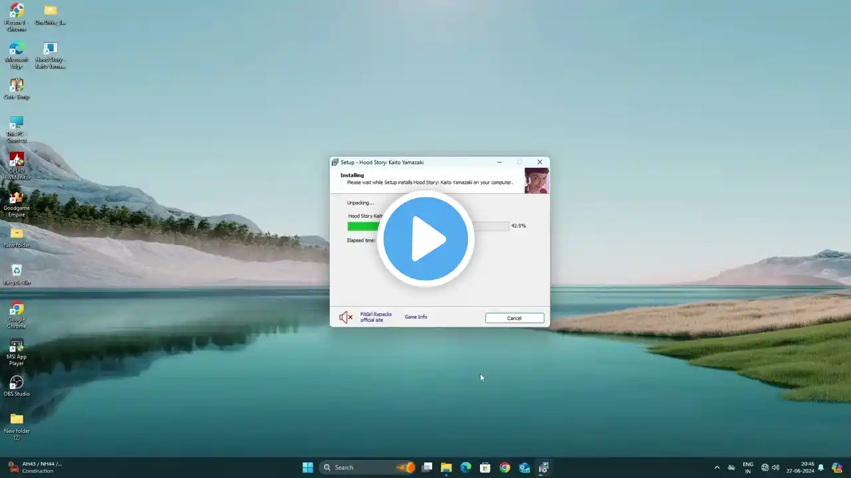Select the Google Chrome desktop shortcut
The height and width of the screenshot is (478, 851).
(x=17, y=315)
